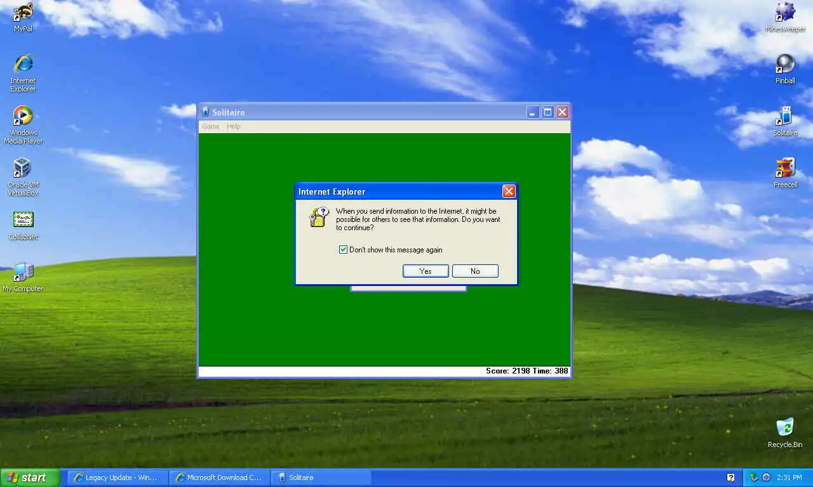The height and width of the screenshot is (487, 813).
Task: Select the Minesweeper desktop shortcut
Action: pos(786,17)
